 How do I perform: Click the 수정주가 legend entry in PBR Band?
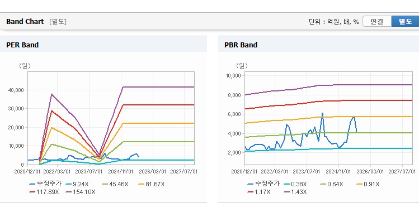tap(263, 184)
